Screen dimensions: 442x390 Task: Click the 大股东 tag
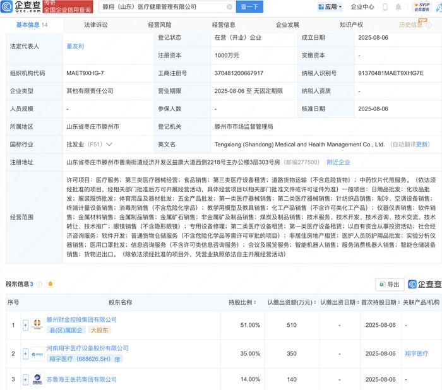(x=100, y=330)
